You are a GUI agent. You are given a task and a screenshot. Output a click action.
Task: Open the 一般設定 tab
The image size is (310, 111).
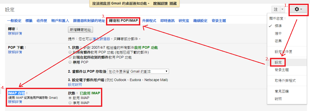coord(14,21)
